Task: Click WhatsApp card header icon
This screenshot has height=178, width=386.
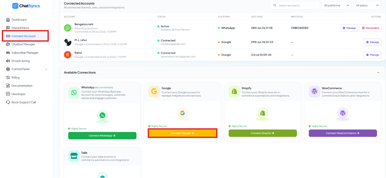Action: tap(74, 92)
